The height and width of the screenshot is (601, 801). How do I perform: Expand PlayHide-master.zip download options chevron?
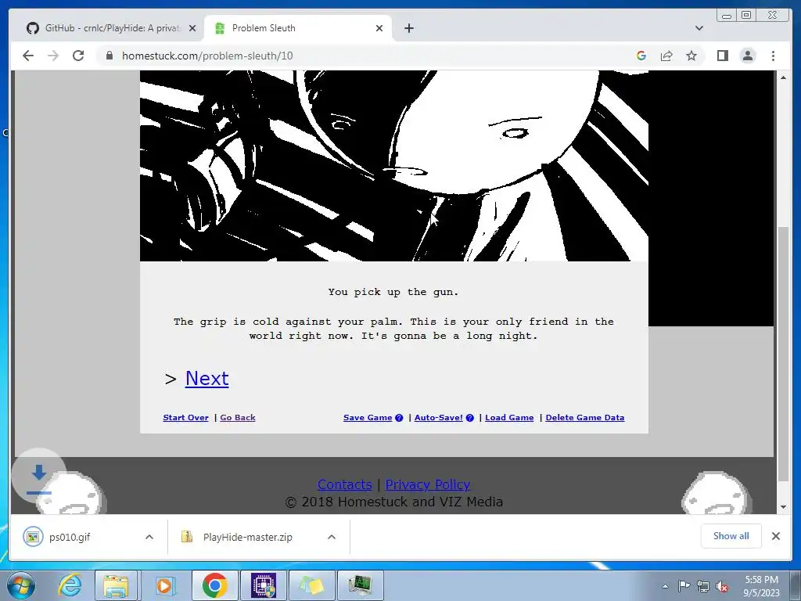332,537
